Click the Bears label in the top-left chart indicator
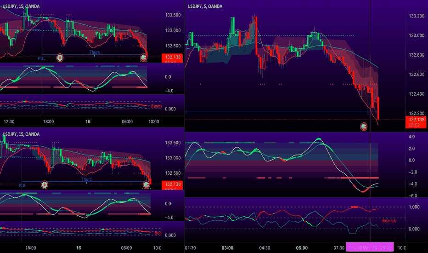 coord(157,106)
